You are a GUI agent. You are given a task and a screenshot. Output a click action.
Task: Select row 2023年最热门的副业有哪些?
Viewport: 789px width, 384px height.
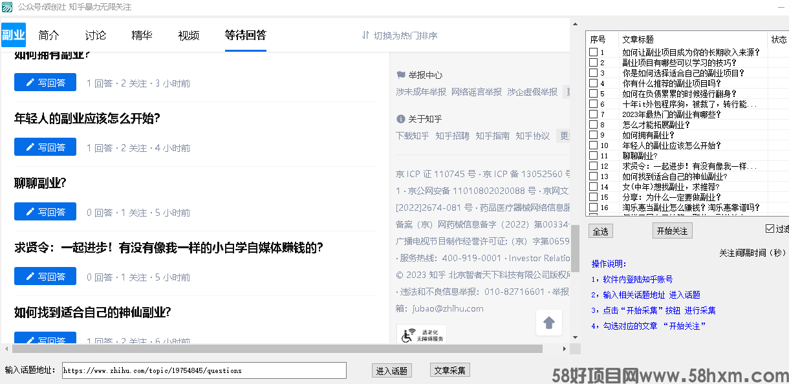(x=671, y=114)
